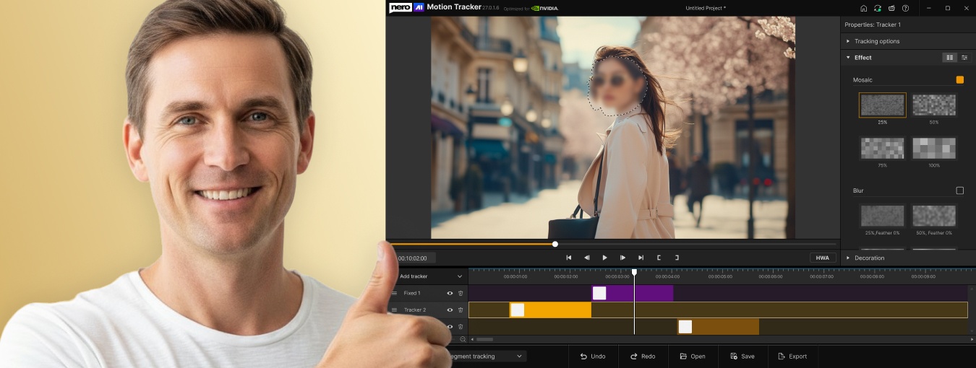Toggle visibility of Fixed 1 track
The height and width of the screenshot is (368, 976).
[x=450, y=293]
